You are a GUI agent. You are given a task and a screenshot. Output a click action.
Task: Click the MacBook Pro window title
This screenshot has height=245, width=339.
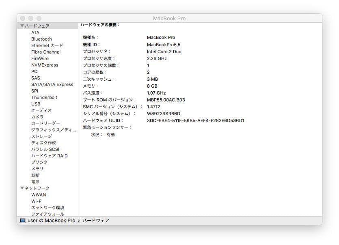[169, 18]
